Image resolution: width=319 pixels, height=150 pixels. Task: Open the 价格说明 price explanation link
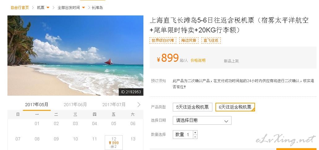click(198, 60)
